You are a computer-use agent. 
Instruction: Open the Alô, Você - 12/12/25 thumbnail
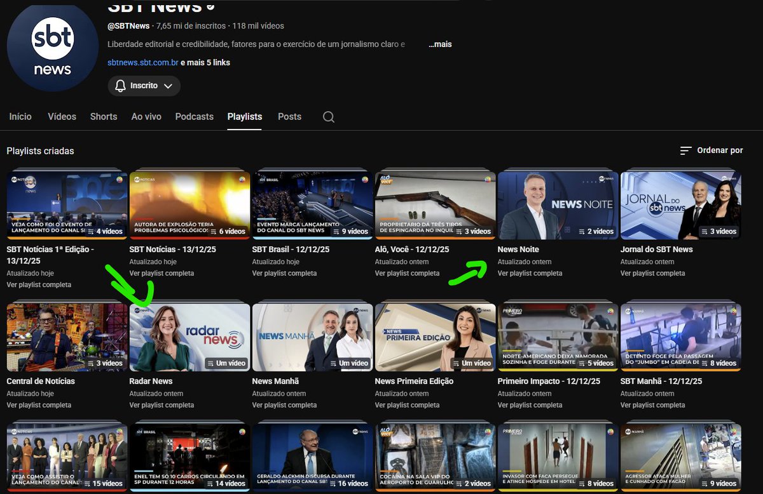pyautogui.click(x=435, y=205)
